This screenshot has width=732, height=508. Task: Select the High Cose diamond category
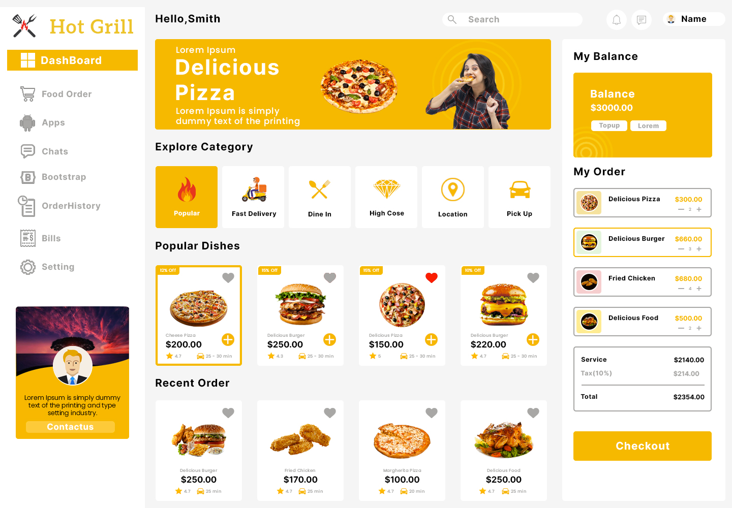tap(386, 197)
